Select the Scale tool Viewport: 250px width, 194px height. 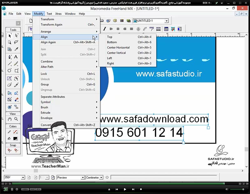tap(10, 78)
